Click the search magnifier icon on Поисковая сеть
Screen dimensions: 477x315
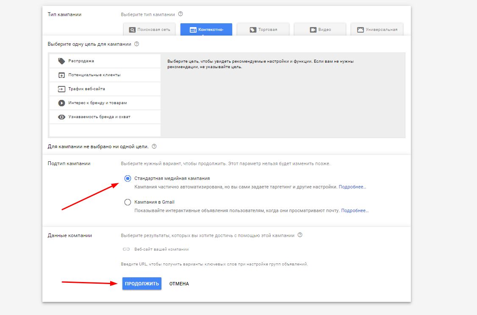(x=132, y=30)
